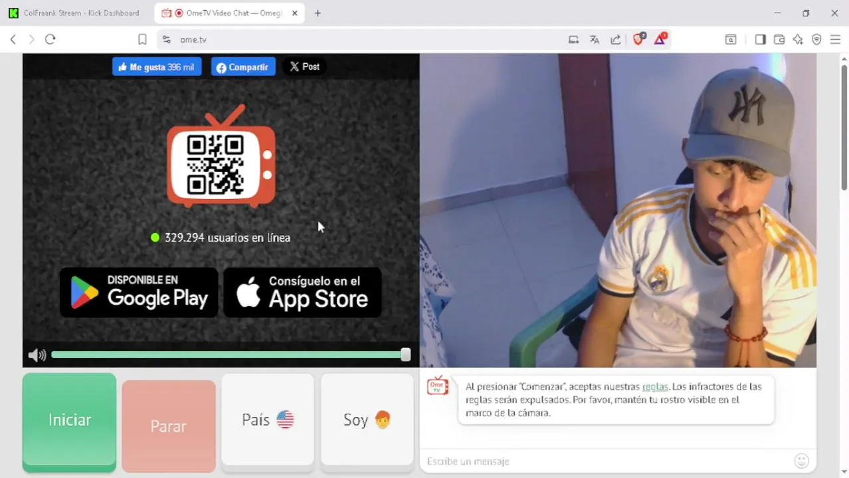Image resolution: width=849 pixels, height=478 pixels.
Task: Open the VPN shield icon
Action: click(816, 40)
